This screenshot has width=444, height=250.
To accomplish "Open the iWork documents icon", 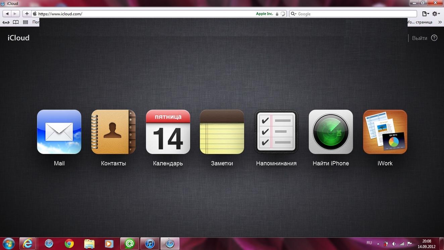I will pos(385,132).
